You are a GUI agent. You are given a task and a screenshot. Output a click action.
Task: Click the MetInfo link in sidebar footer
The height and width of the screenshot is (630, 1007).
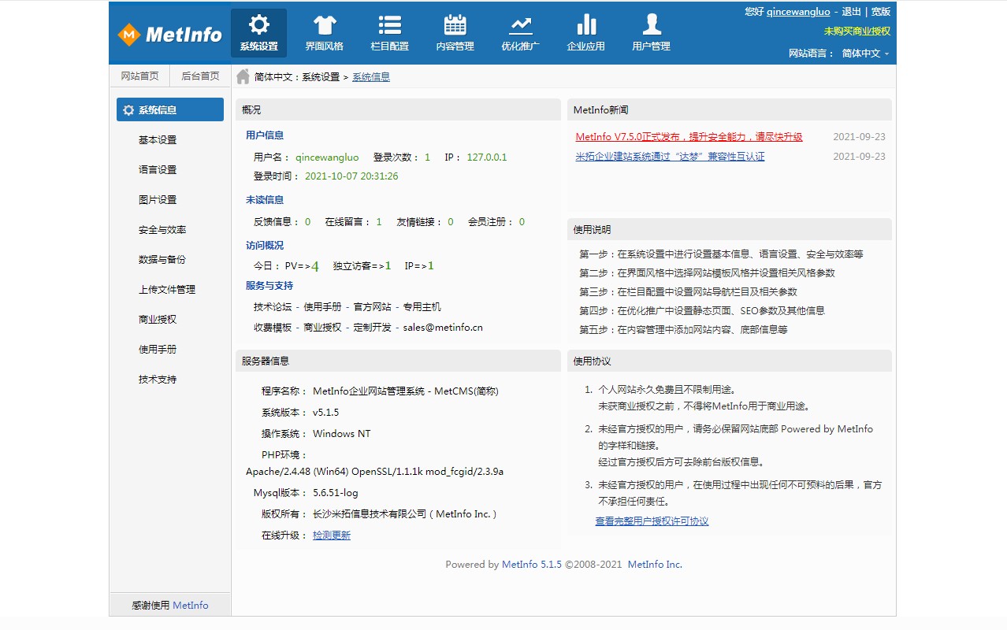(x=191, y=606)
